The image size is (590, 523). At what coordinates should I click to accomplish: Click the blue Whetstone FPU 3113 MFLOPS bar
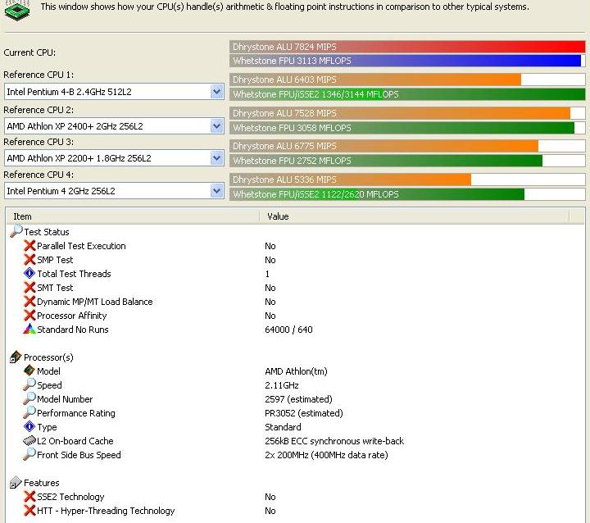tap(407, 61)
